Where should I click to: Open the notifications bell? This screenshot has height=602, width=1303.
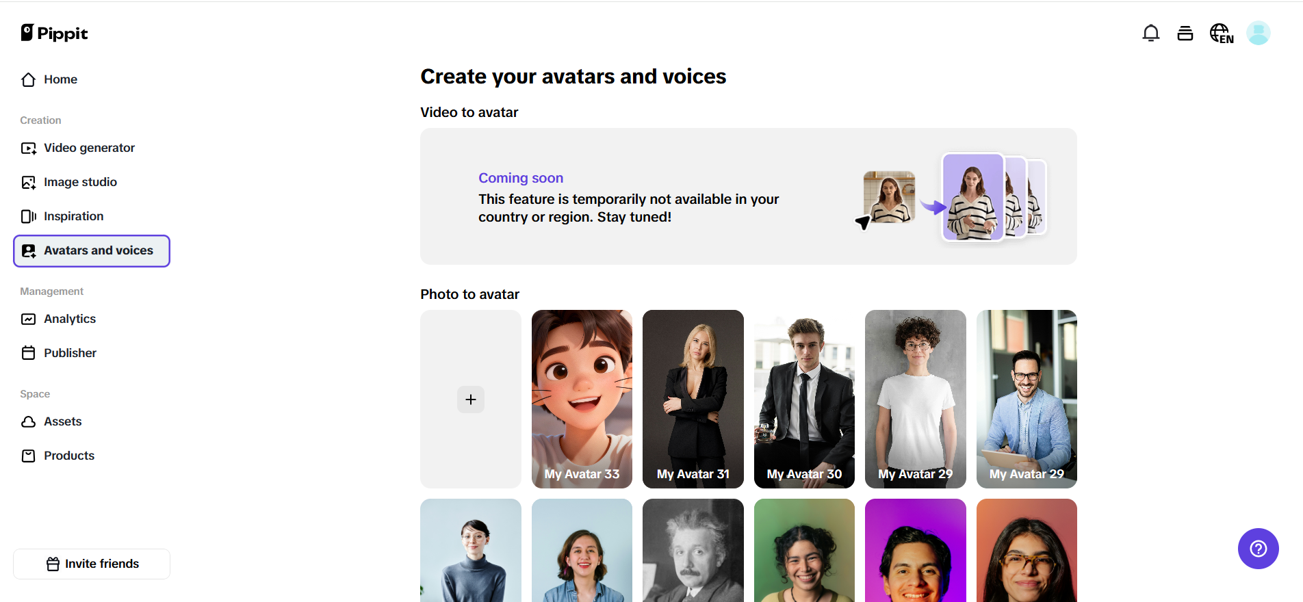pos(1150,33)
